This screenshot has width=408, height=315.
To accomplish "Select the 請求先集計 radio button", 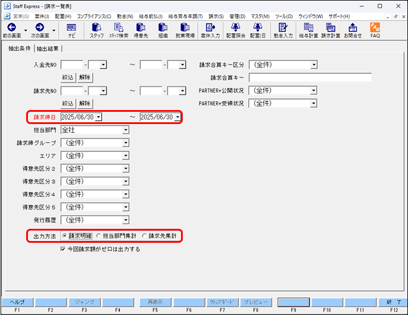I will (x=144, y=236).
